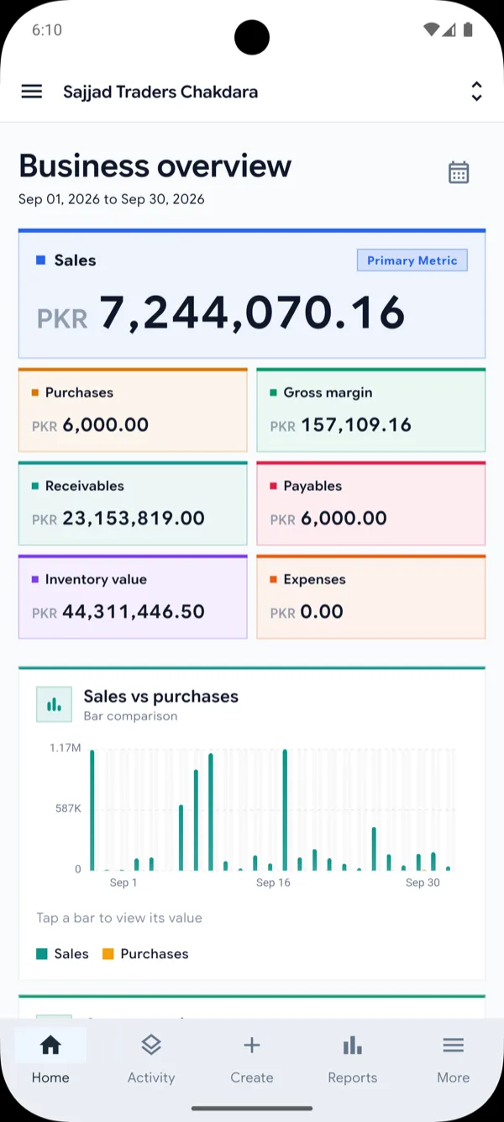Open the hamburger navigation menu
This screenshot has height=1122, width=504.
pos(32,92)
